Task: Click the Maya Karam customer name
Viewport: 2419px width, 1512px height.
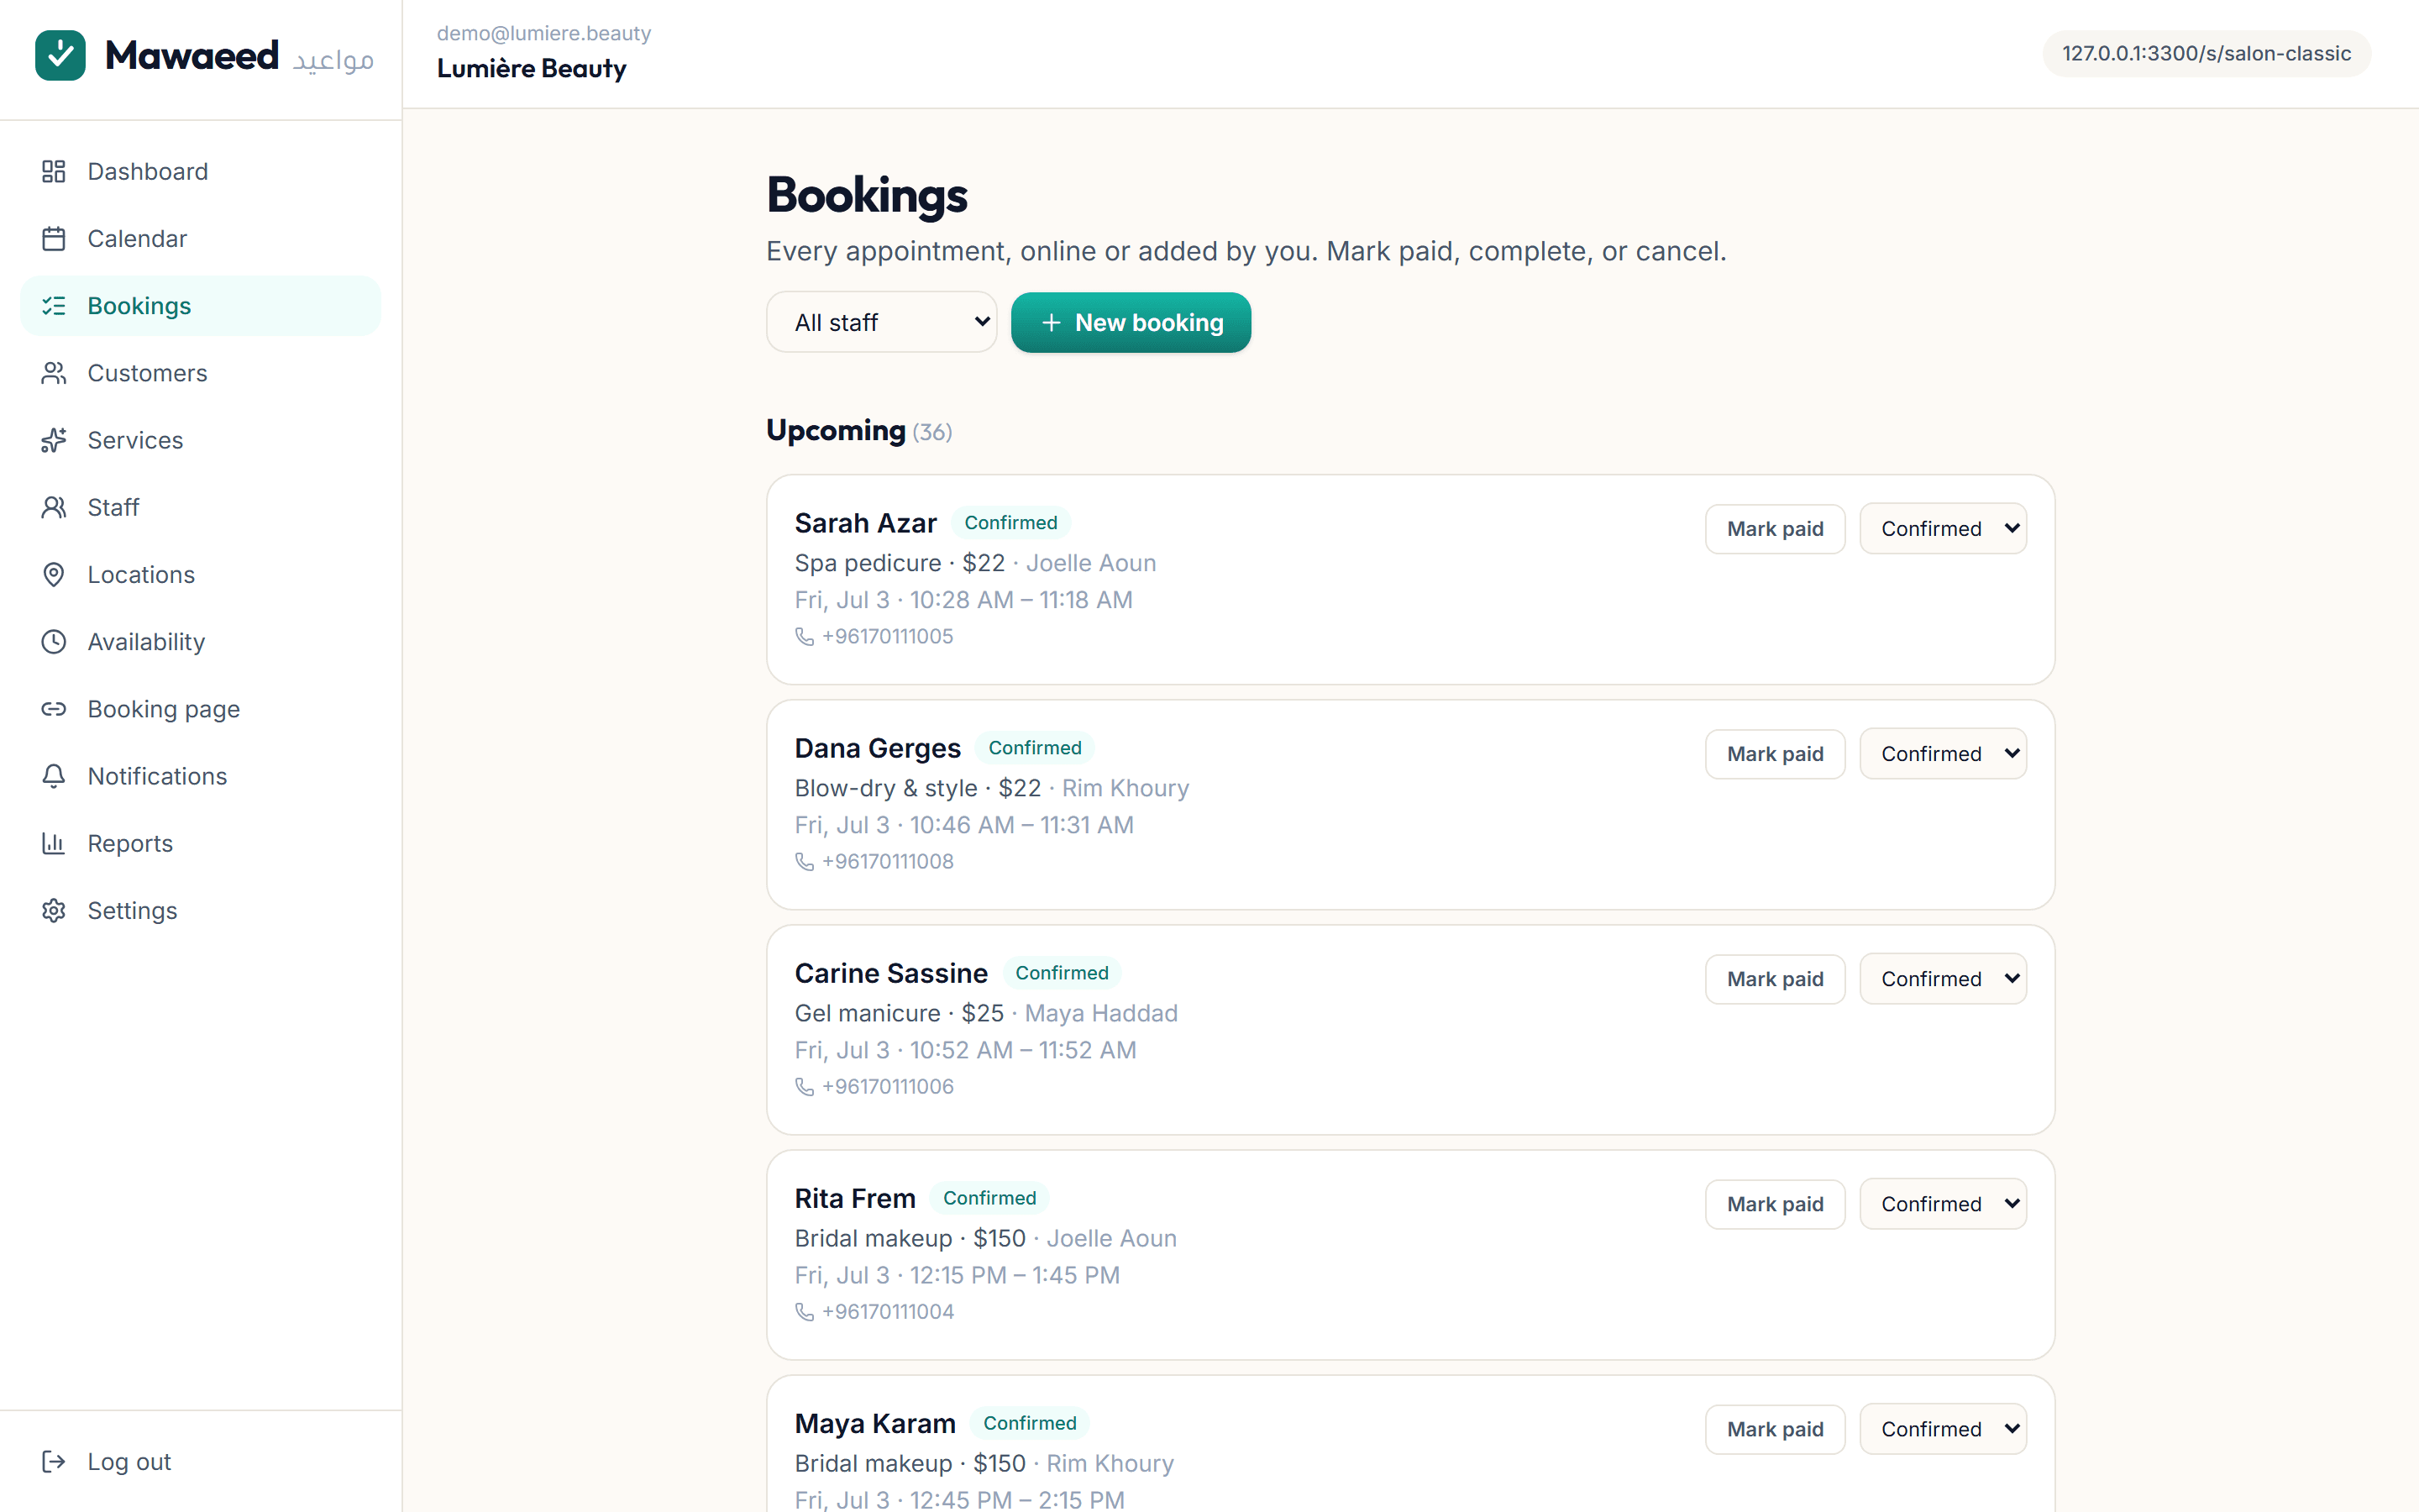Action: (874, 1423)
